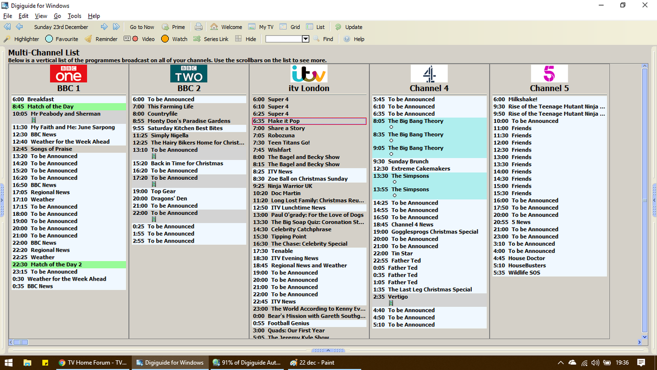The image size is (657, 370).
Task: Switch to TV Home Forum Chrome window
Action: point(92,362)
